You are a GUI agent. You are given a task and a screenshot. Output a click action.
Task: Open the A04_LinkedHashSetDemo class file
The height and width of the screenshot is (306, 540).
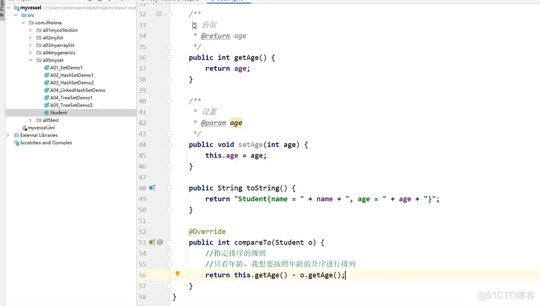tap(78, 90)
